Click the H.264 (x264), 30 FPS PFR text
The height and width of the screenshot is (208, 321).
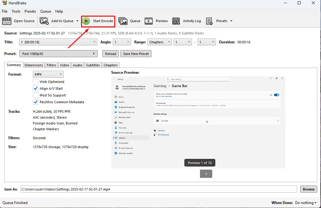tap(52, 112)
